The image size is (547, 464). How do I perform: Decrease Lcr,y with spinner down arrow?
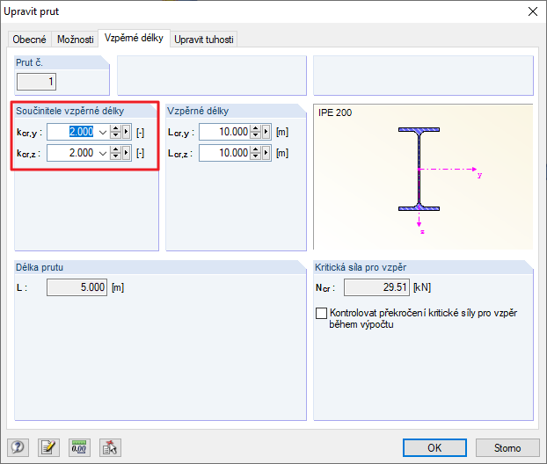point(256,135)
